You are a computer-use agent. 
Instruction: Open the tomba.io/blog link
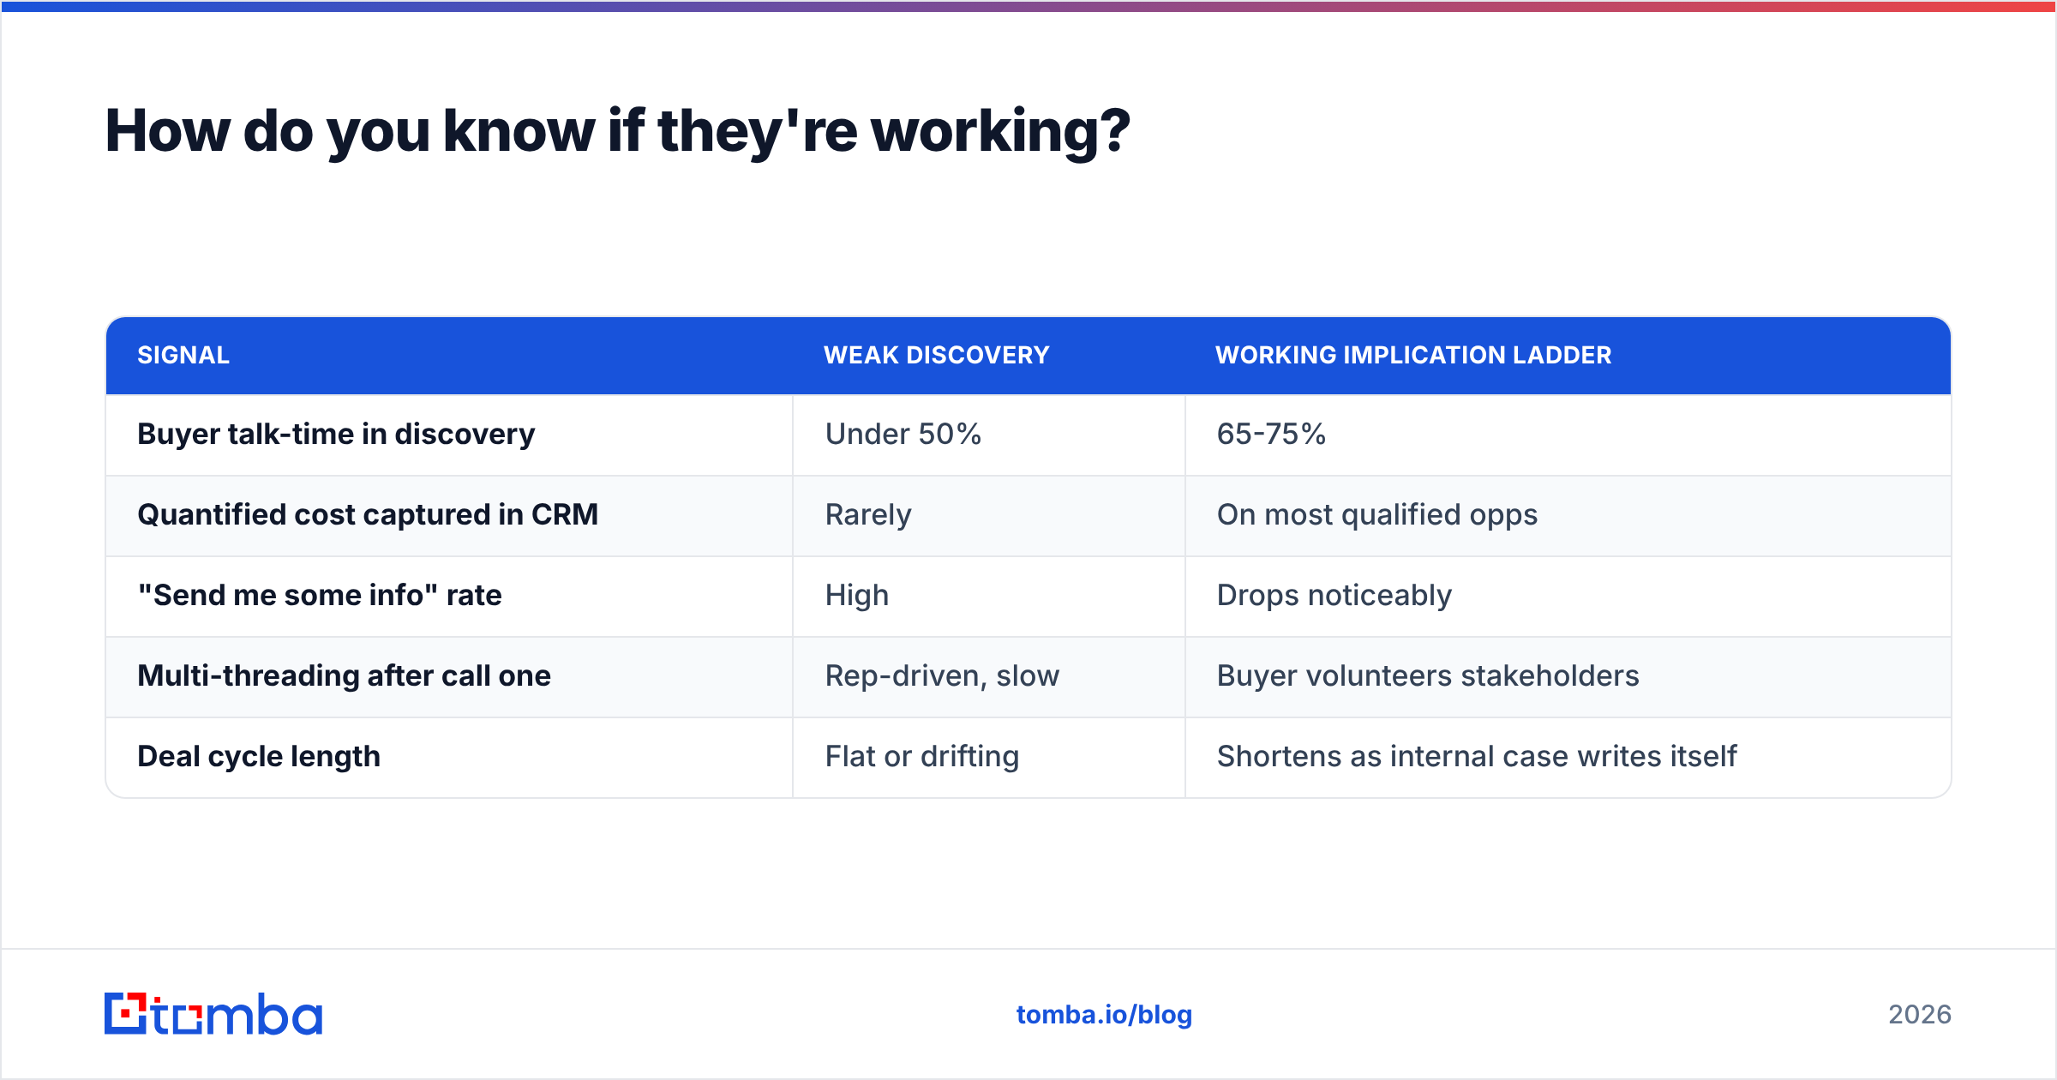pos(1104,1015)
